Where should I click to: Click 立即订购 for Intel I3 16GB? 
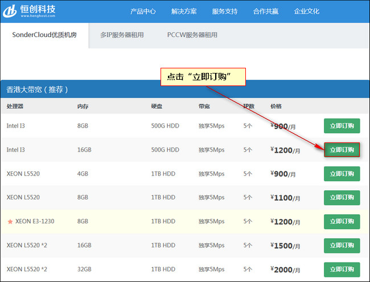pos(342,150)
